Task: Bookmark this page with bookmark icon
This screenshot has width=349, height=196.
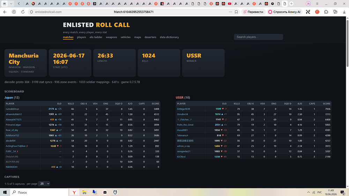Action: pyautogui.click(x=236, y=12)
